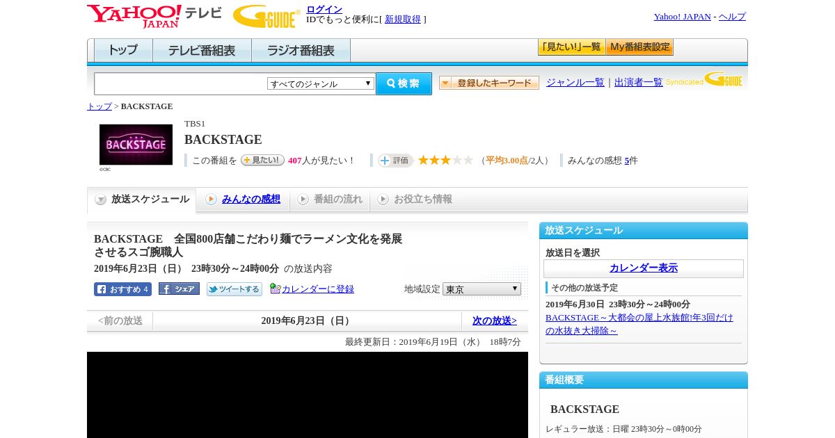The image size is (835, 438).
Task: Click the BACKSTAGE program thumbnail
Action: click(x=136, y=145)
